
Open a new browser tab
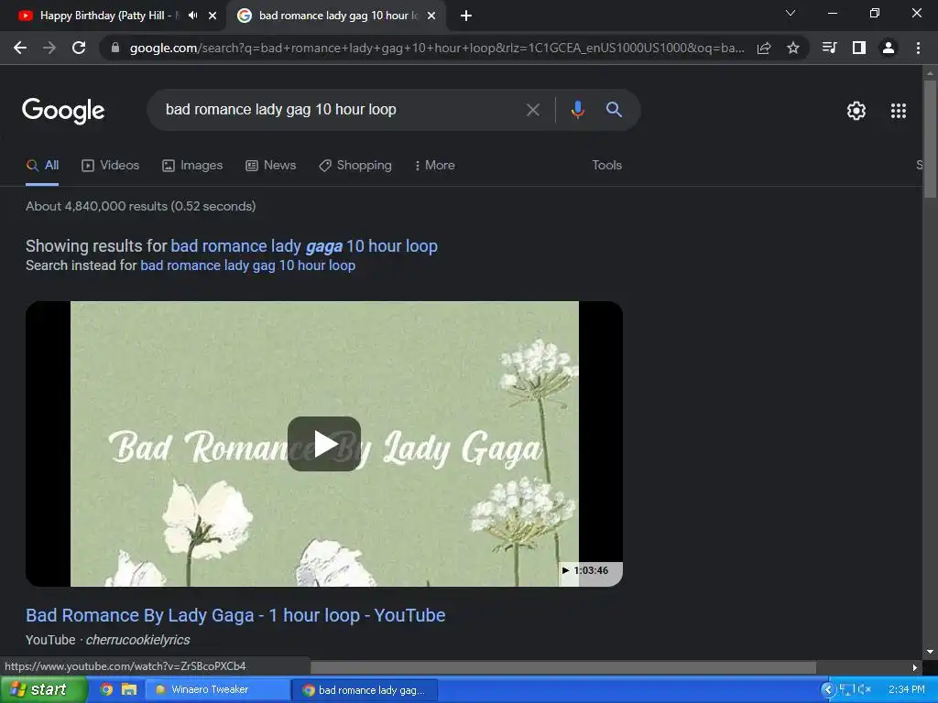[x=466, y=16]
